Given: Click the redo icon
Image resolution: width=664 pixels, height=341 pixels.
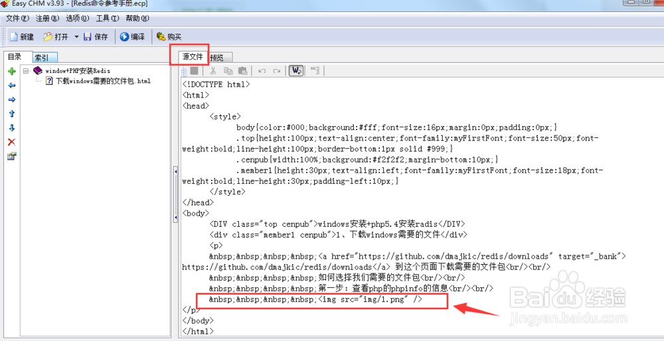Looking at the screenshot, I should [276, 70].
